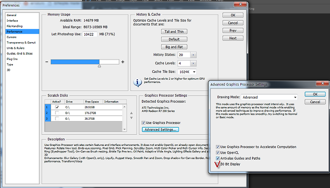This screenshot has height=188, width=330.
Task: Click Cancel in Preferences window
Action: tap(233, 23)
